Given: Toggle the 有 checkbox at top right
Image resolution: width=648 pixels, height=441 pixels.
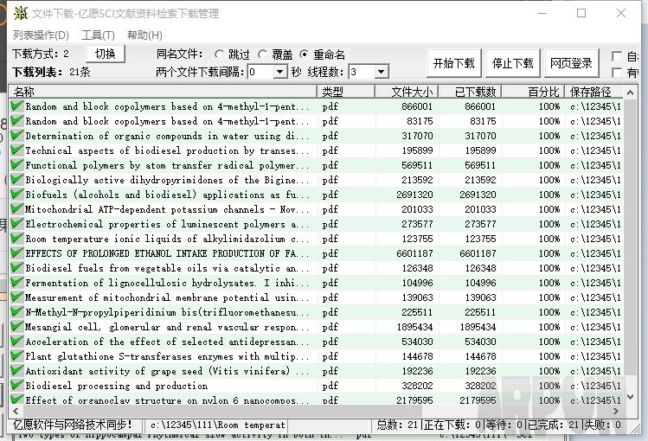Looking at the screenshot, I should point(617,73).
